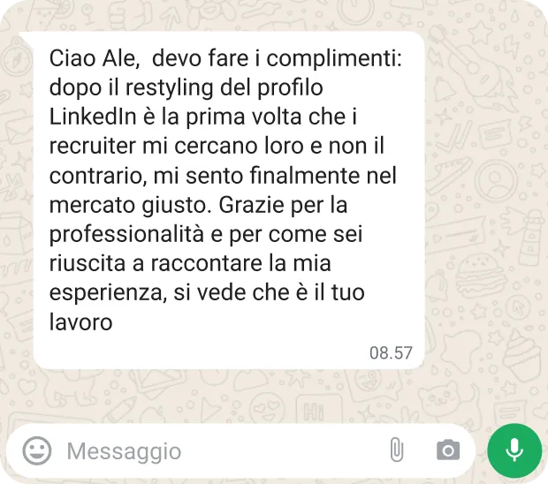Click the heart-eyes emoji doodle on wallpaper

click(268, 407)
